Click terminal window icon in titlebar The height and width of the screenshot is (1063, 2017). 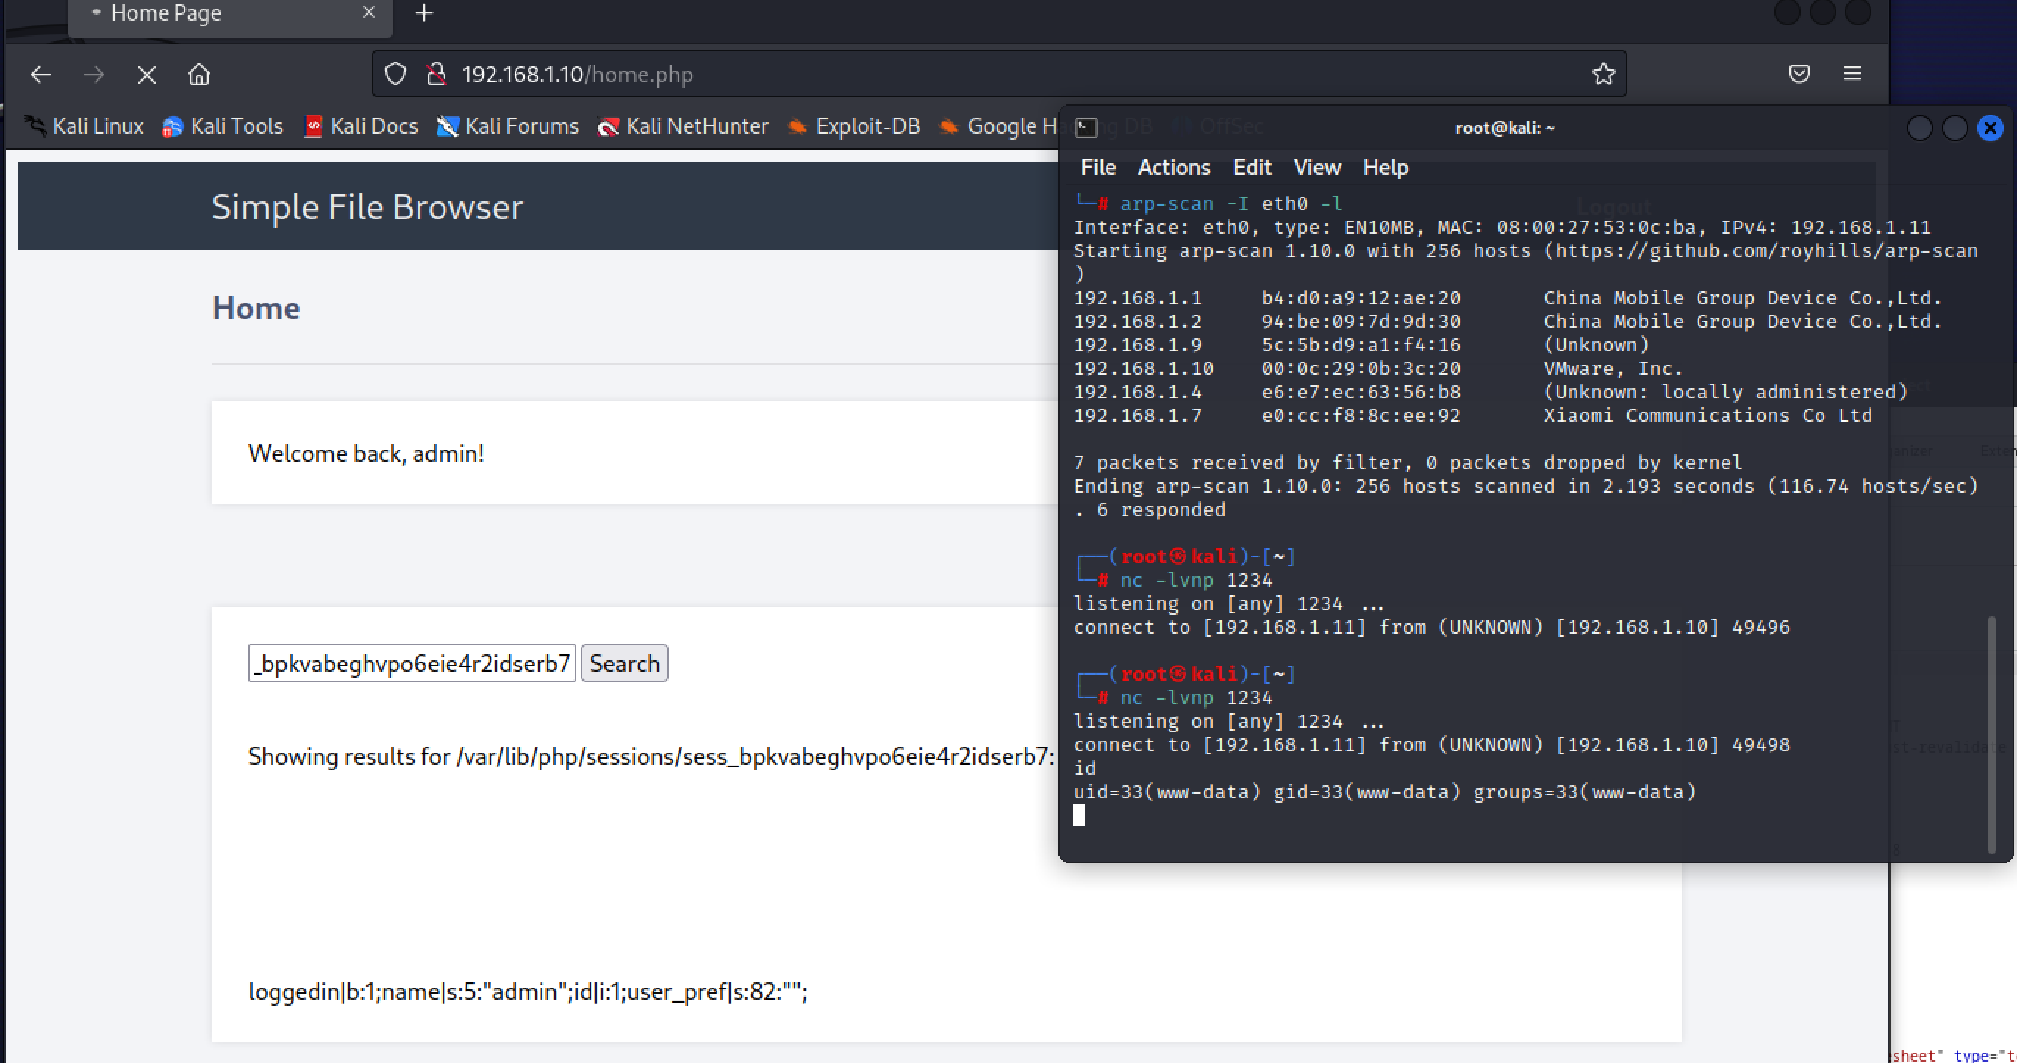(1086, 128)
